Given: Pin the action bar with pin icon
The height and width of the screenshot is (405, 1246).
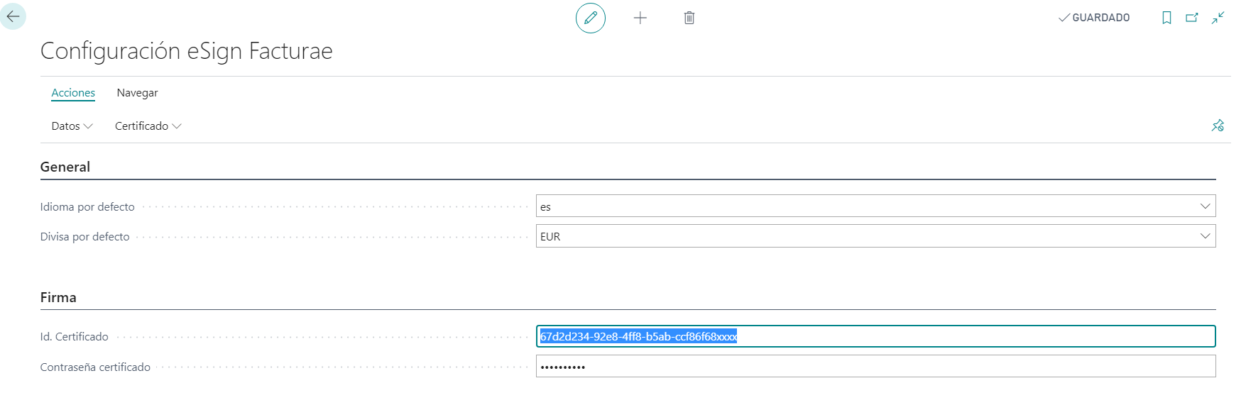Looking at the screenshot, I should pos(1218,126).
